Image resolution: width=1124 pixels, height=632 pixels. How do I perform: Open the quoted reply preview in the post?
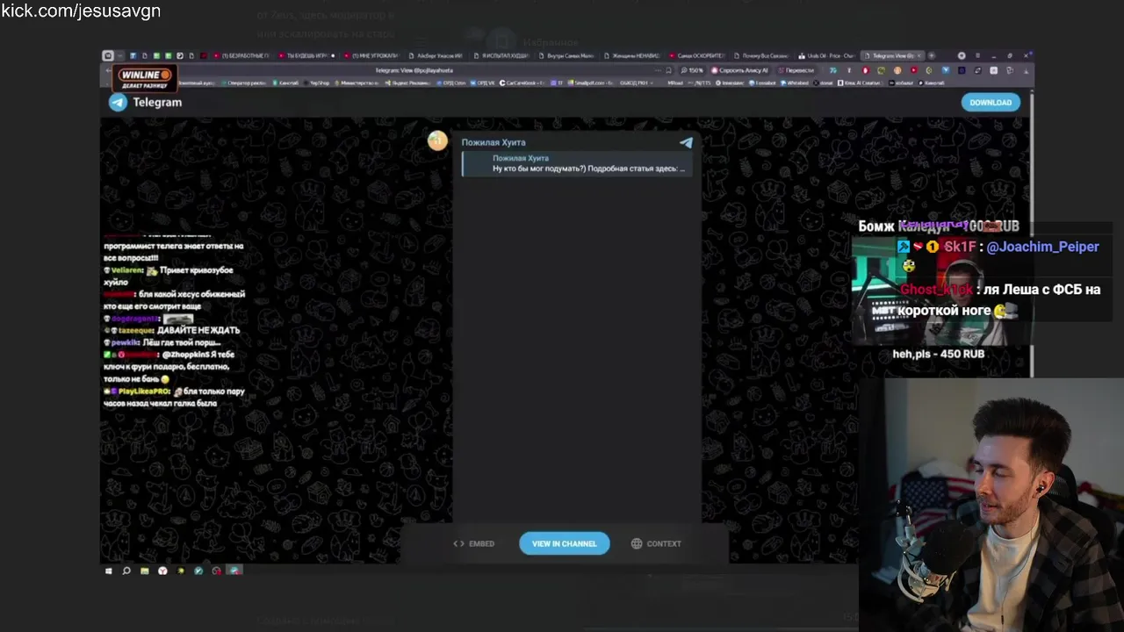point(577,163)
